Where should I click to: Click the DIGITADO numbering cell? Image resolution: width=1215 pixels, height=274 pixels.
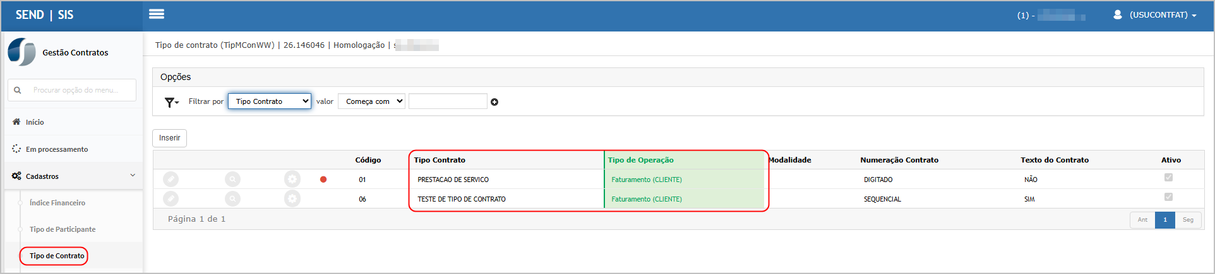(x=878, y=180)
